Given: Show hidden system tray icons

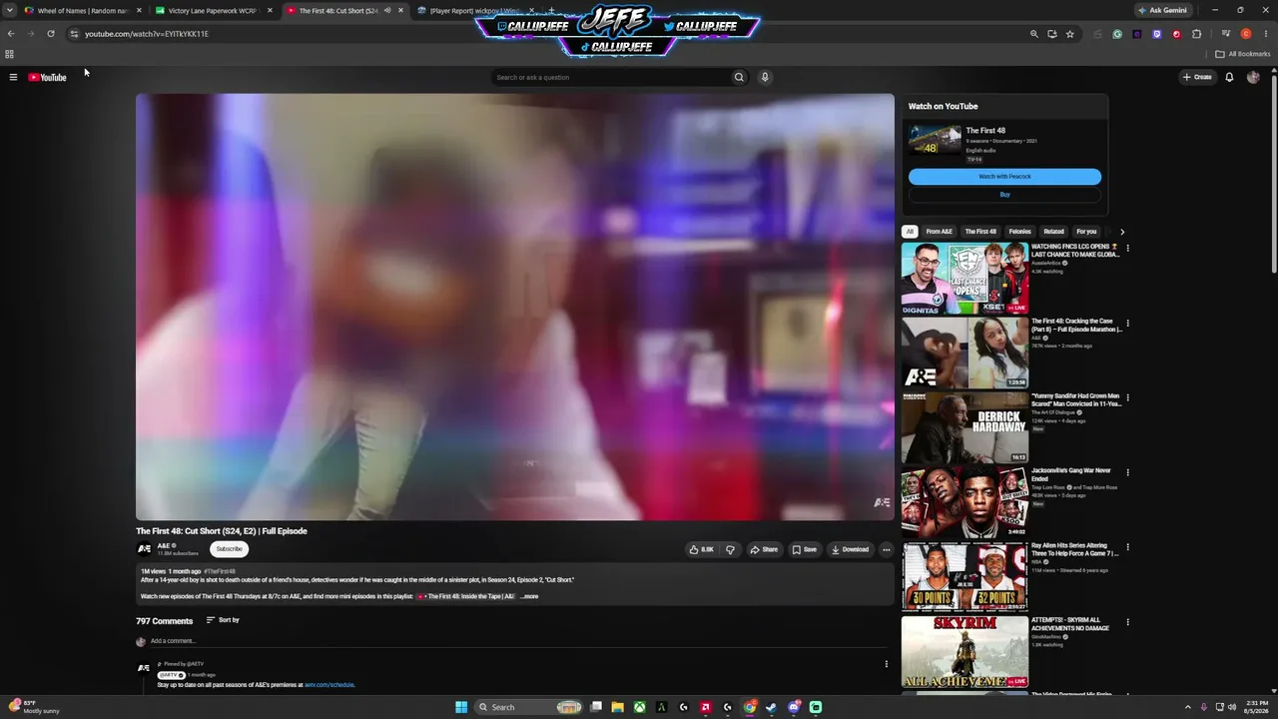Looking at the screenshot, I should [x=1187, y=707].
